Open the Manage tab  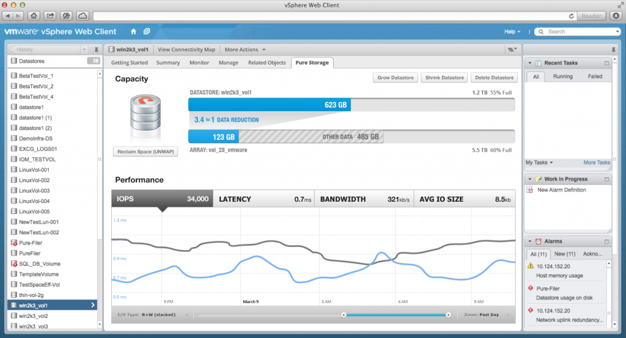point(229,63)
